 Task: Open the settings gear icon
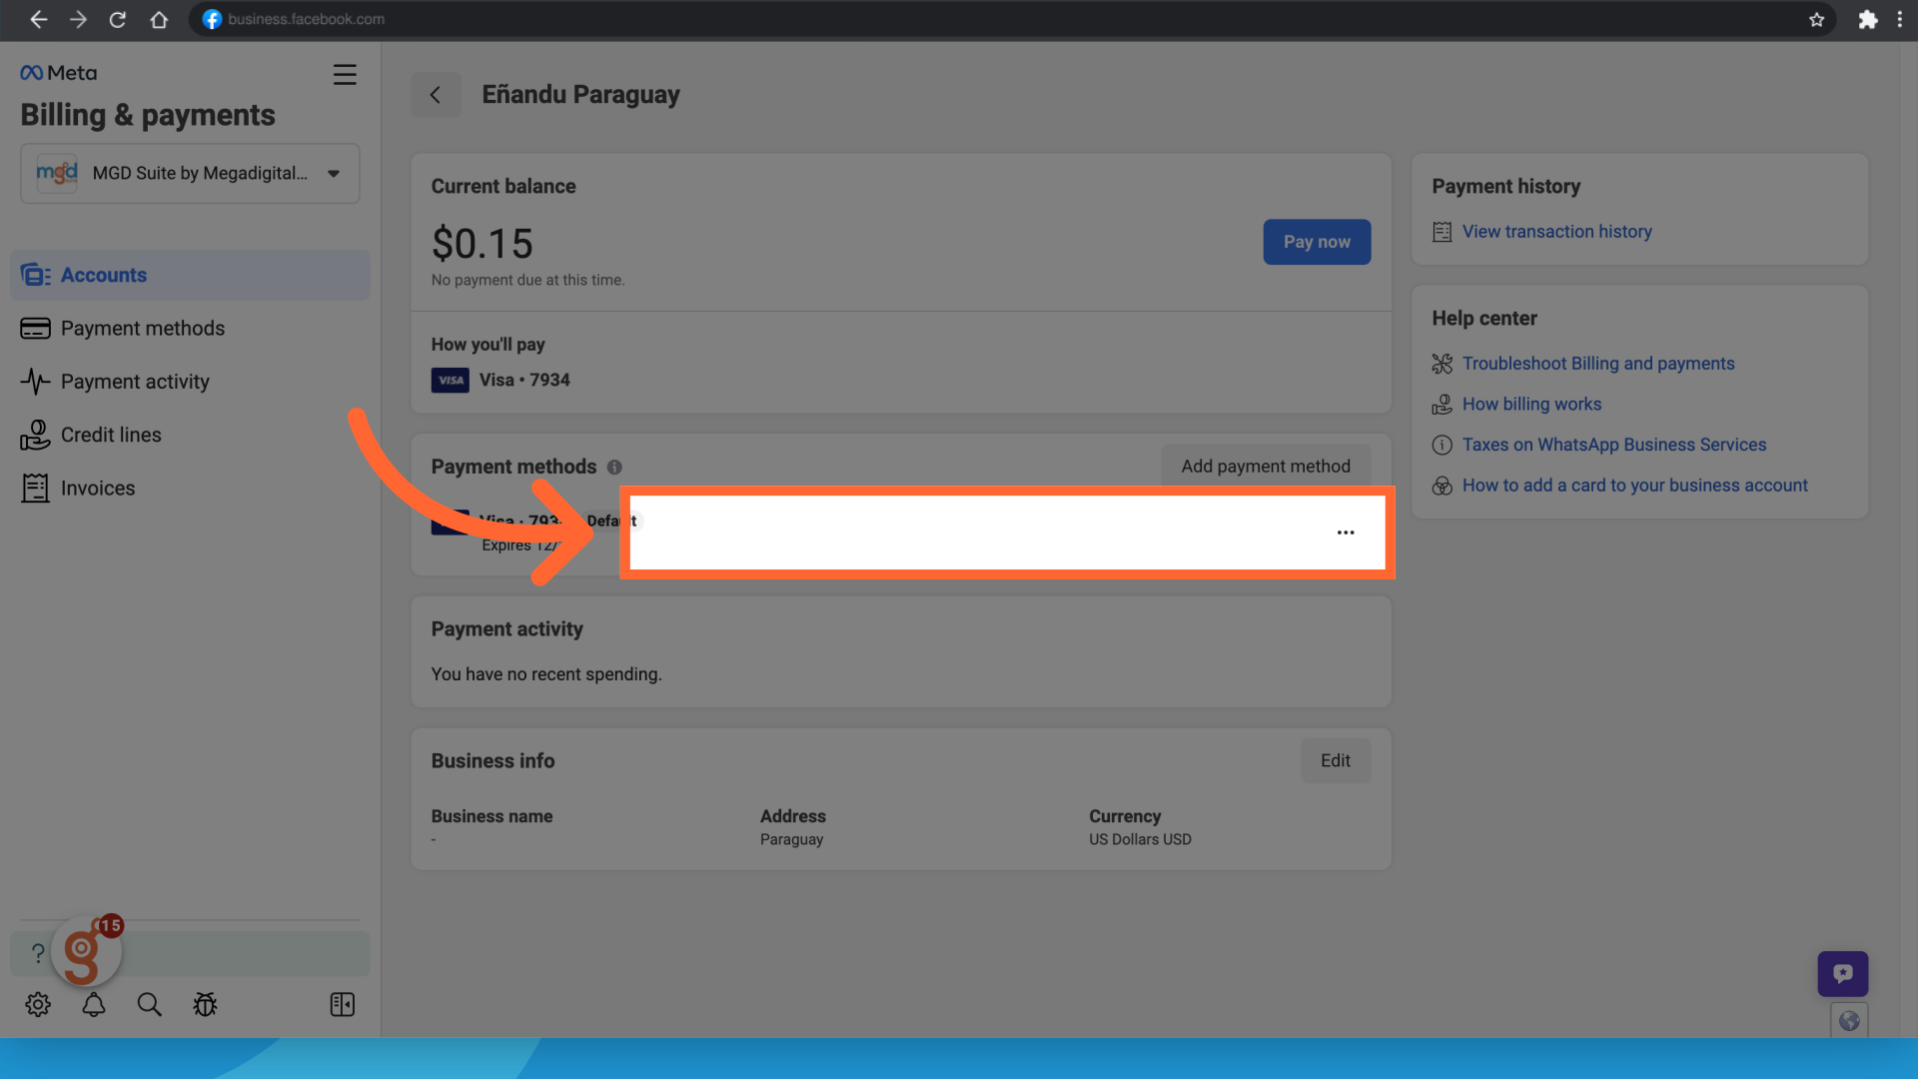point(38,1005)
